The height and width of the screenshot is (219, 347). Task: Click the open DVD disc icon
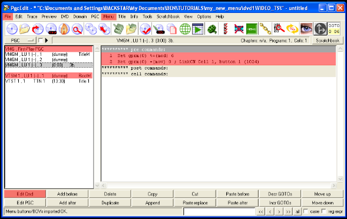(12, 29)
